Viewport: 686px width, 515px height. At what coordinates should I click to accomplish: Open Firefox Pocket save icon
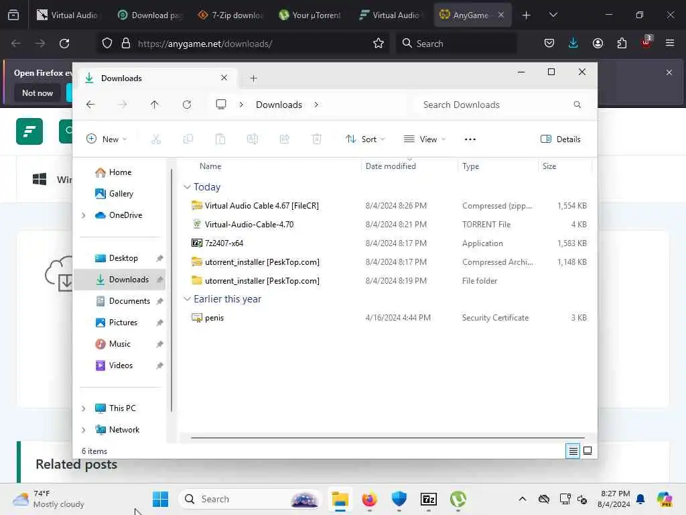point(549,44)
